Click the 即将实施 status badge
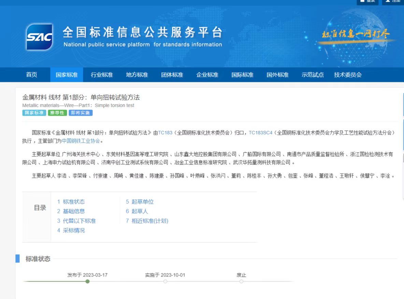 [81, 113]
